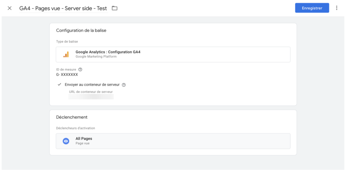
Task: Toggle the Envoyer au conteneur de serveur checkmark
Action: [59, 84]
